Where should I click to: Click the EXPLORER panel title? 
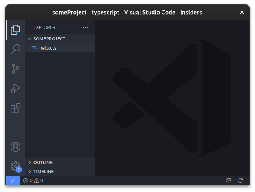44,27
